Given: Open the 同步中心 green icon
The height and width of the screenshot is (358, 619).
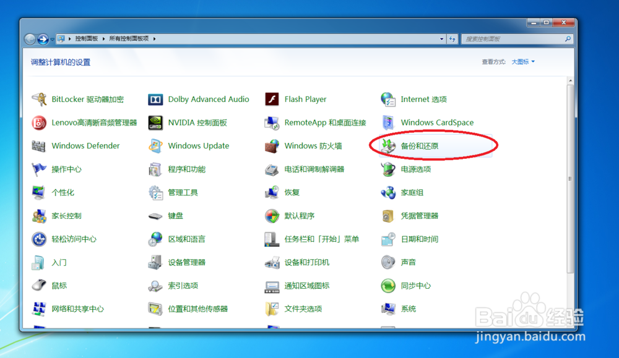Looking at the screenshot, I should coord(388,286).
